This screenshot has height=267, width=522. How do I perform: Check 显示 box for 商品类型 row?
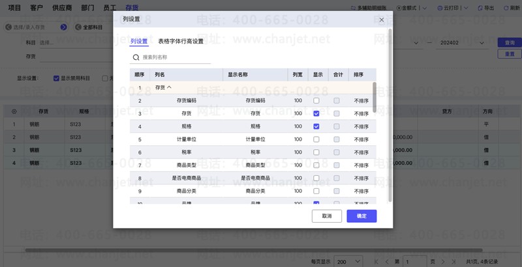pyautogui.click(x=316, y=165)
